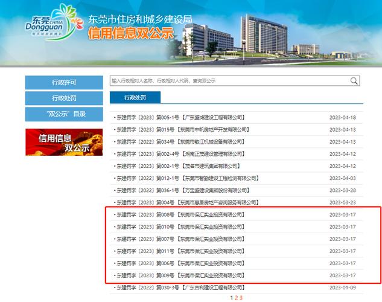The image size is (382, 302).
Task: Open notice 东建罚字〔2023〕第009号
Action: [x=180, y=275]
